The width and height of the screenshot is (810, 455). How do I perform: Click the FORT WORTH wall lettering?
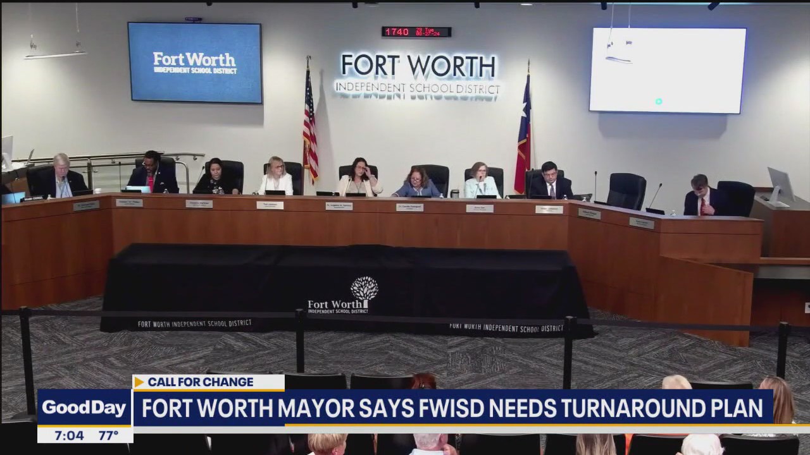point(418,64)
